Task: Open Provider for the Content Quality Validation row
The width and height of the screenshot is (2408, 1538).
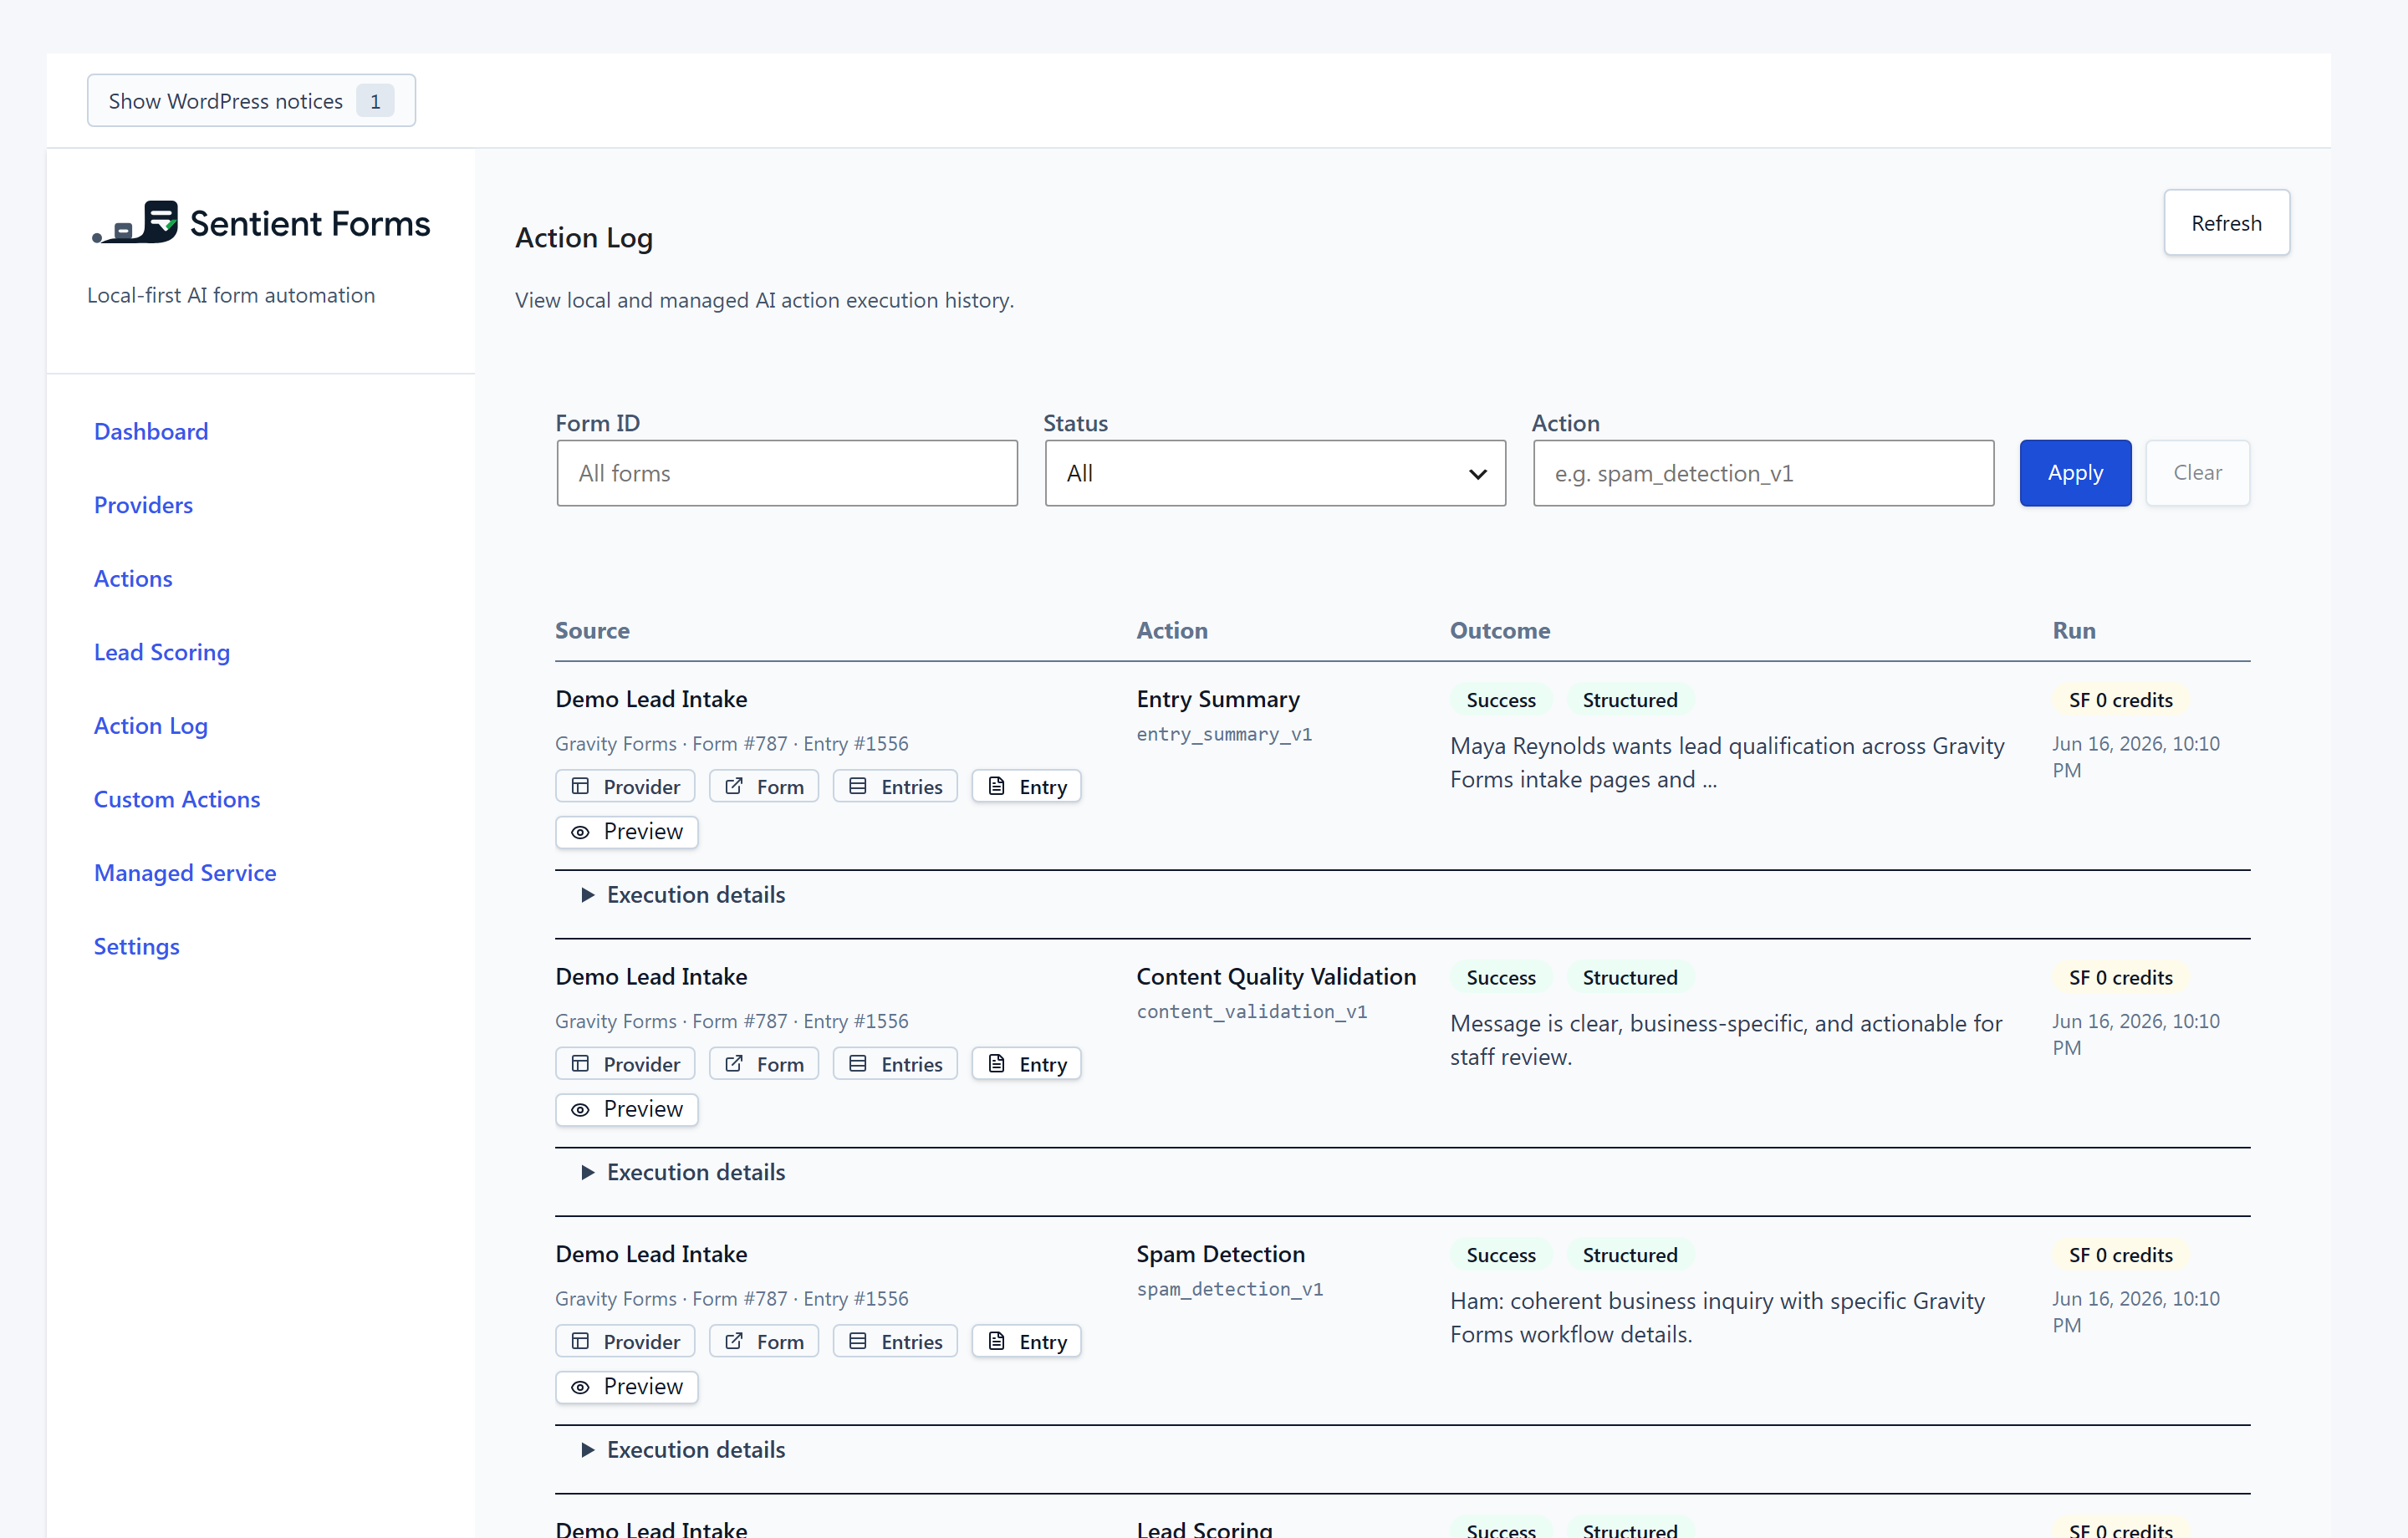Action: click(x=625, y=1063)
